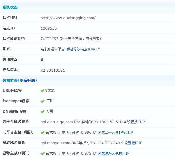This screenshot has width=175, height=157.
Task: Click 测试漫游其他接口IP link
Action: pyautogui.click(x=114, y=154)
